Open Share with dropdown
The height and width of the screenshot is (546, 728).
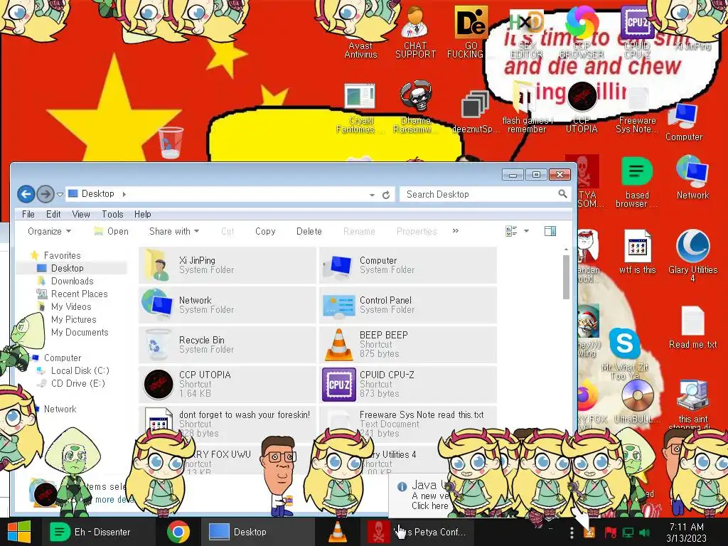(x=174, y=231)
